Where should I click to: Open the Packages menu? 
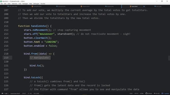pyautogui.click(x=25, y=4)
